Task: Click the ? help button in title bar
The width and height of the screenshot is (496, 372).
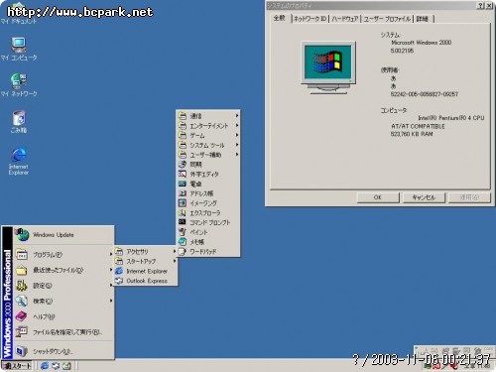Action: (480, 6)
